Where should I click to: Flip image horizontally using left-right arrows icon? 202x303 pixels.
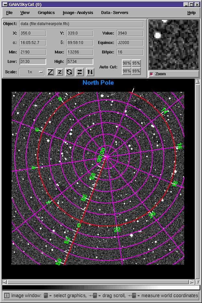tap(80, 72)
